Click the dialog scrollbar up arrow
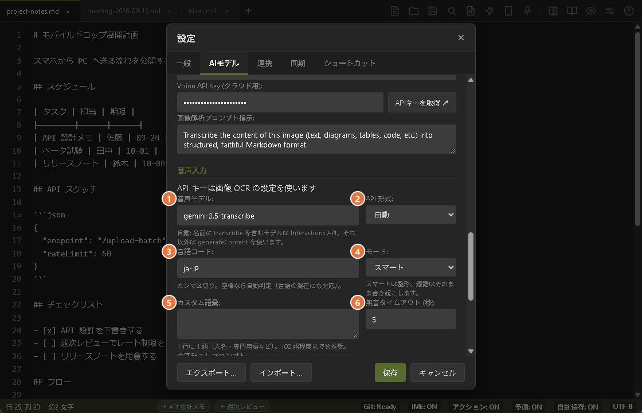 (x=471, y=80)
